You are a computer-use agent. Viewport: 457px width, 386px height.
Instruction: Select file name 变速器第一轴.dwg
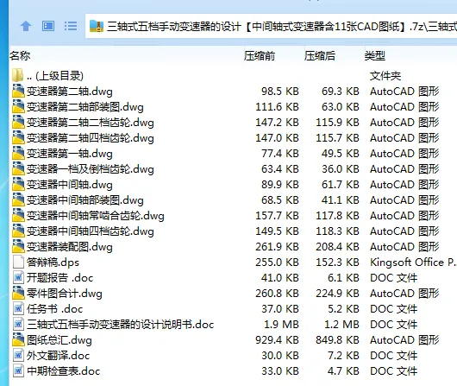[69, 154]
